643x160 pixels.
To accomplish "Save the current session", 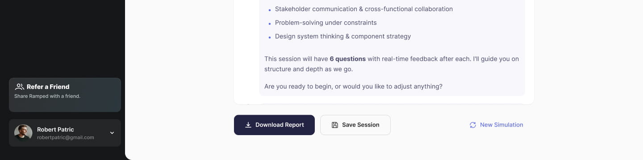I will pyautogui.click(x=355, y=125).
